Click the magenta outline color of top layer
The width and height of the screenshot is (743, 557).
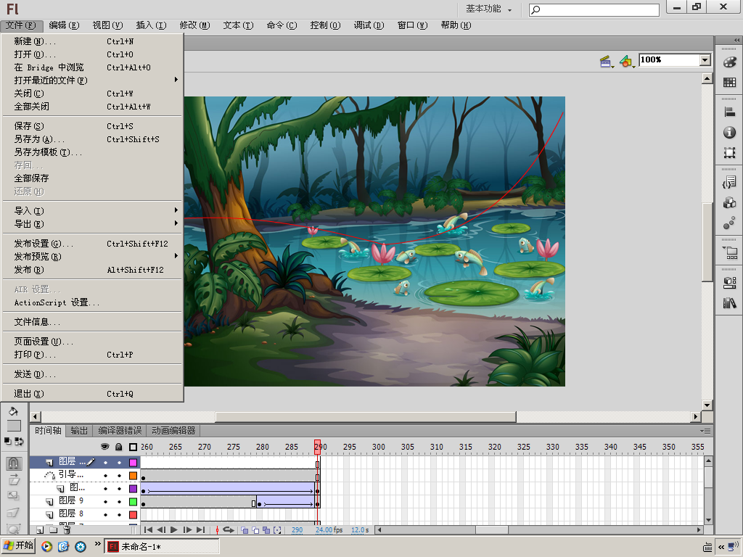click(x=134, y=462)
